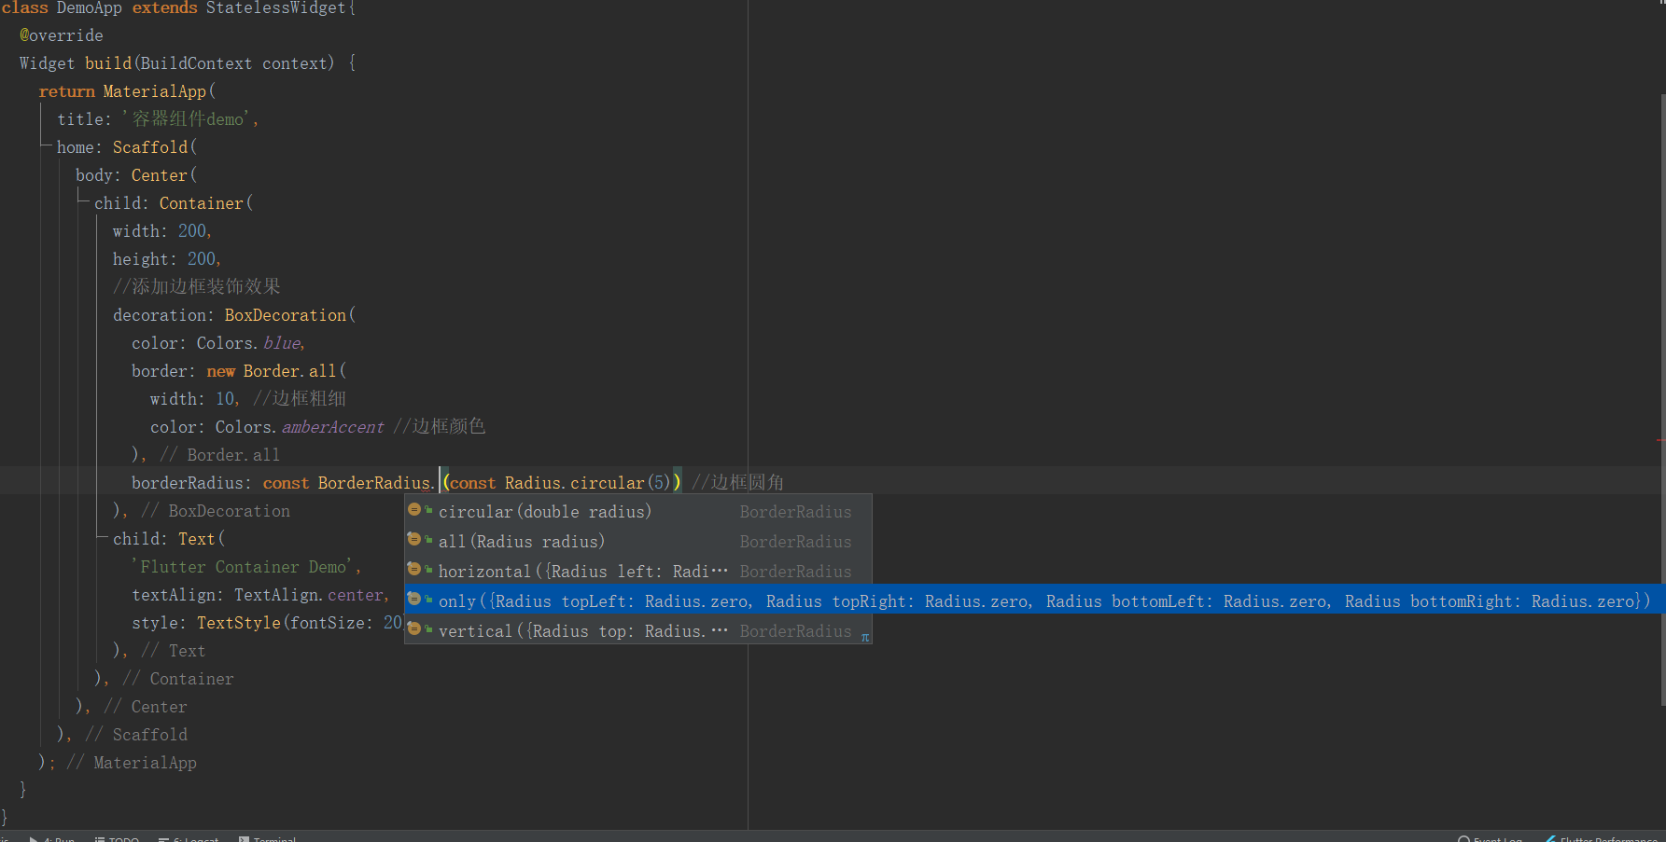
Task: Click 'Border.all(' constructor call
Action: point(294,371)
